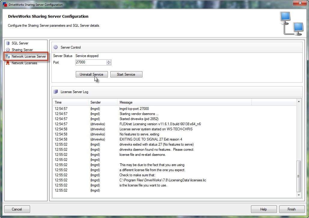The height and width of the screenshot is (218, 309).
Task: Click the 'License Server Log' section heading
Action: (75, 92)
